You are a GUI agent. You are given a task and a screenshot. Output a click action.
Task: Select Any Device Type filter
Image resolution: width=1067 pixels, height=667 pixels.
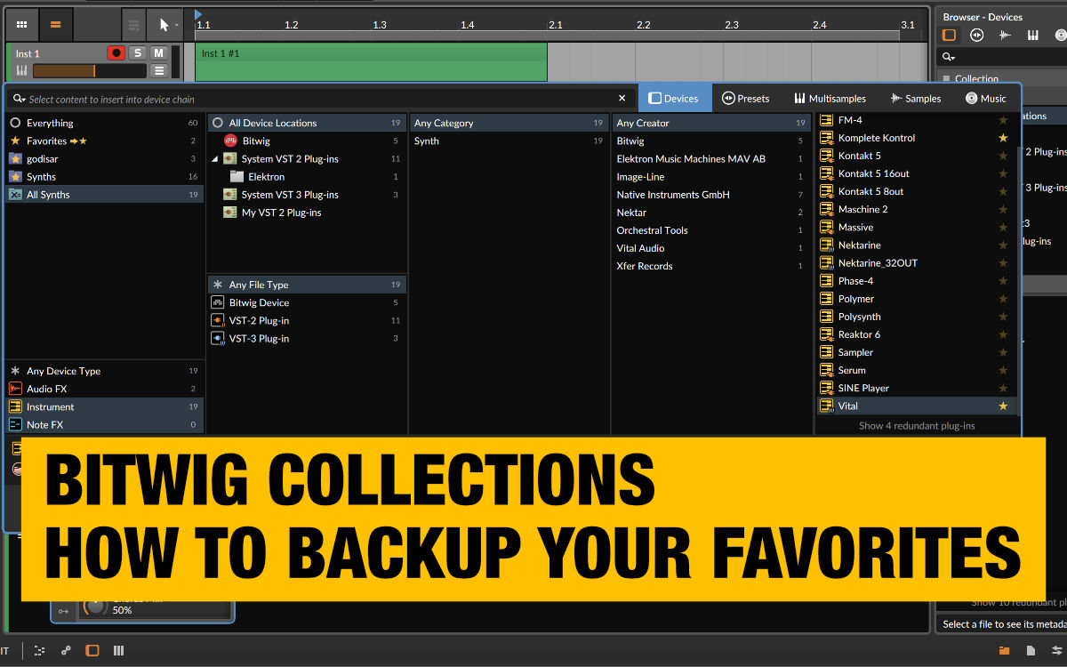[104, 371]
